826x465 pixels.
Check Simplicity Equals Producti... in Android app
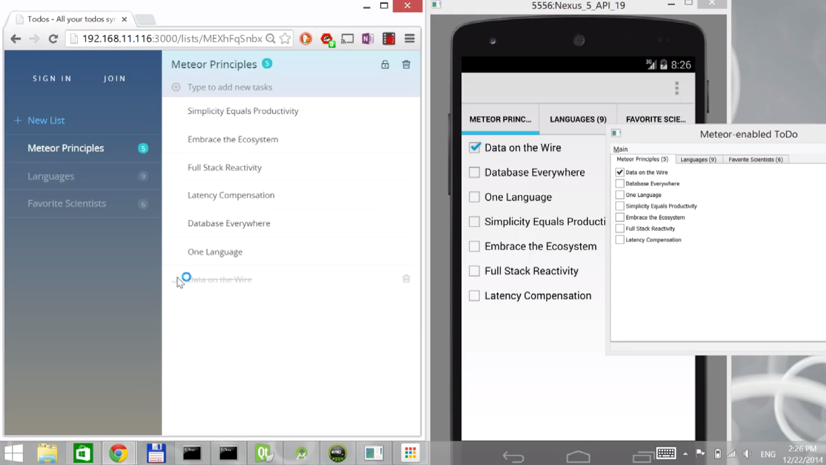[474, 222]
